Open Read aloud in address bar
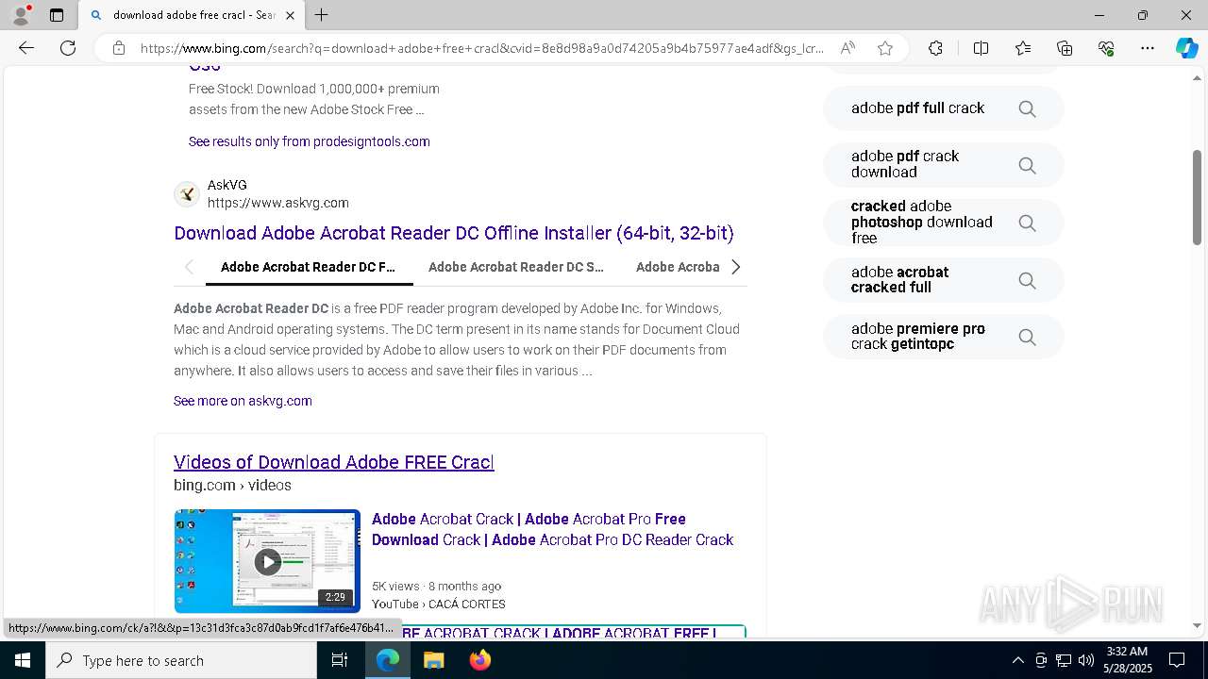This screenshot has width=1208, height=679. (x=847, y=48)
